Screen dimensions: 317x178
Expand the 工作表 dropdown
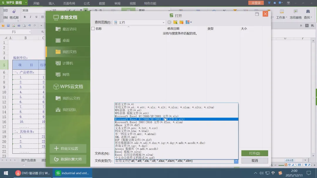(x=286, y=18)
